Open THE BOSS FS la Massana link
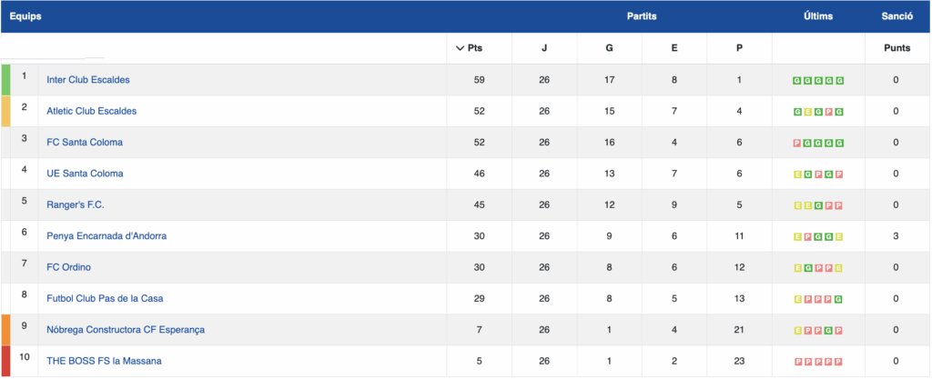Viewport: 932px width, 379px height. tap(104, 361)
